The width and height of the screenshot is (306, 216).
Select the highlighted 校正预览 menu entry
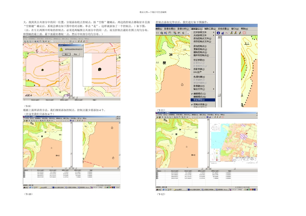pyautogui.click(x=202, y=100)
